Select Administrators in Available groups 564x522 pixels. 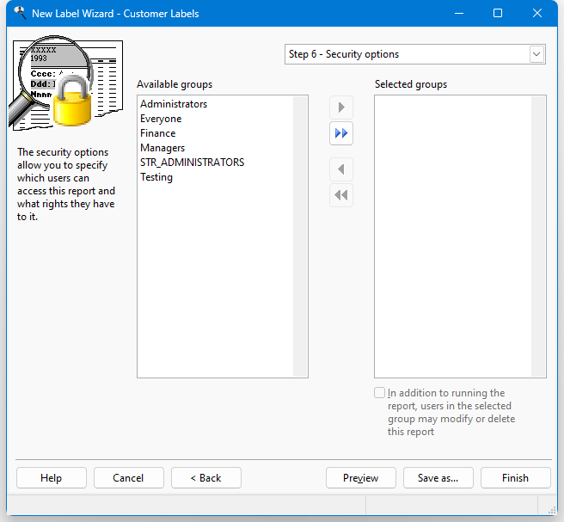(174, 104)
